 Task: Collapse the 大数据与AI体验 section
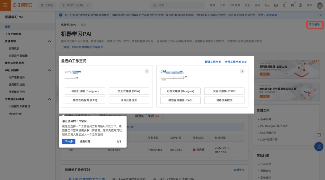49,99
